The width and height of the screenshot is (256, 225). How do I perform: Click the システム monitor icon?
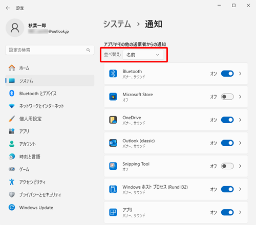tap(12, 80)
